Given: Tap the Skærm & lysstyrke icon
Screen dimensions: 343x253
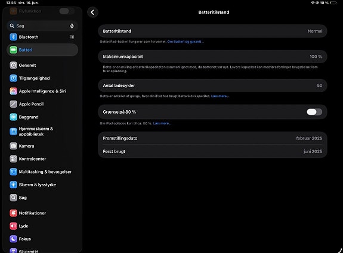Looking at the screenshot, I should (x=13, y=185).
